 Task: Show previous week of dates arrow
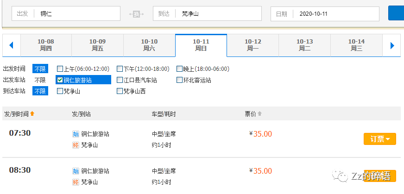click(11, 45)
